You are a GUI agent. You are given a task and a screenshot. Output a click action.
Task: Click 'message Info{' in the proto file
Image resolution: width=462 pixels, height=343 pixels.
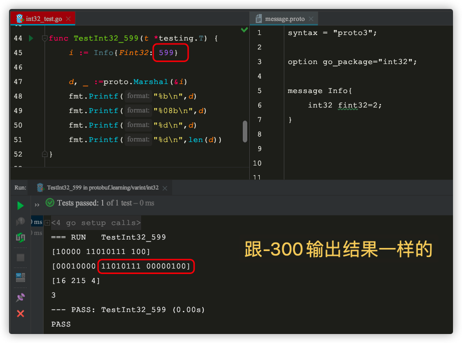click(x=320, y=90)
